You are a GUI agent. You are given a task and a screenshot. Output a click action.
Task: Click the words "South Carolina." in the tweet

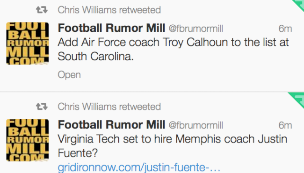coord(96,57)
